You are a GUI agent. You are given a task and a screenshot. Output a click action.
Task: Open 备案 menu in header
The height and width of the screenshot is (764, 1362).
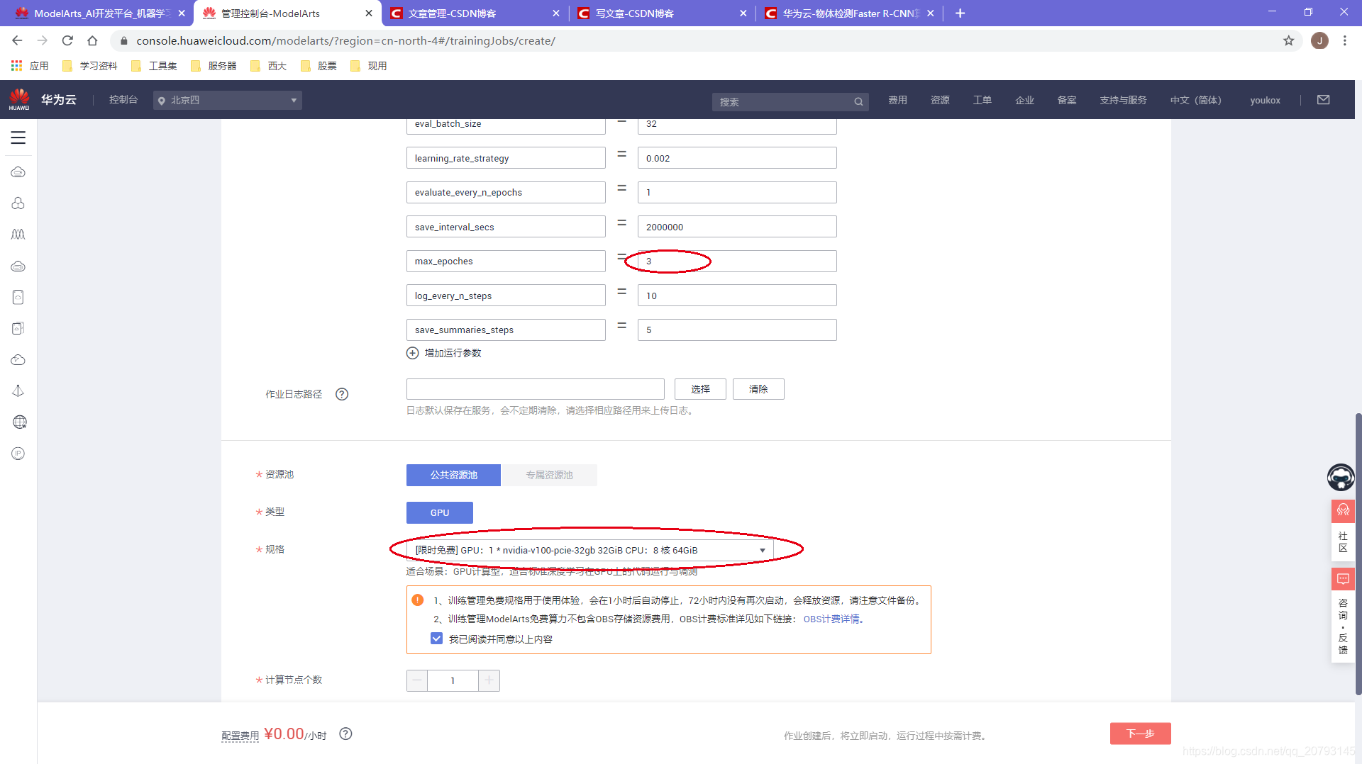(x=1067, y=100)
